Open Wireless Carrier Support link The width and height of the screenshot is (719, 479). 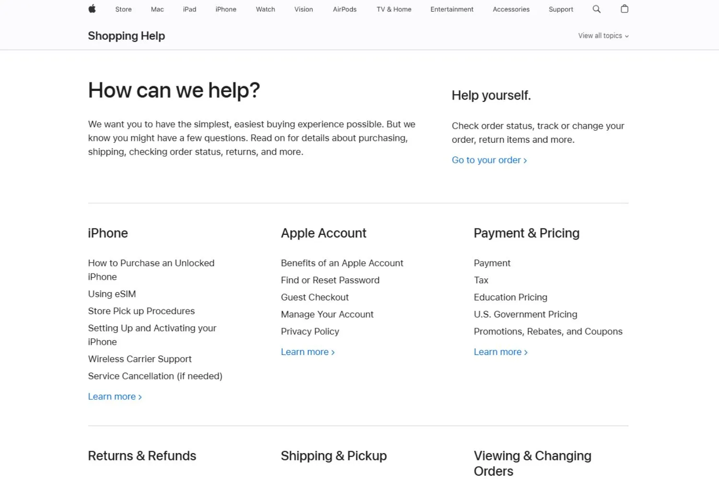point(140,359)
